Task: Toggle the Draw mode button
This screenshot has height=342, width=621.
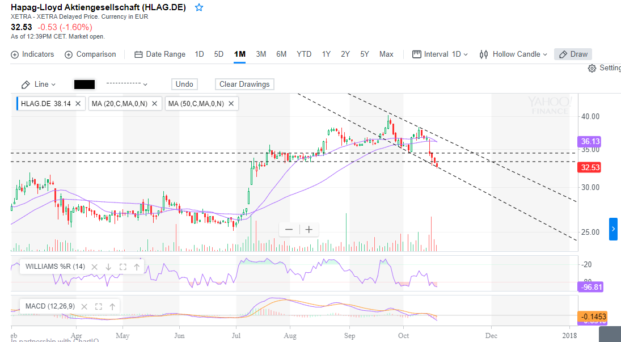Action: tap(573, 54)
